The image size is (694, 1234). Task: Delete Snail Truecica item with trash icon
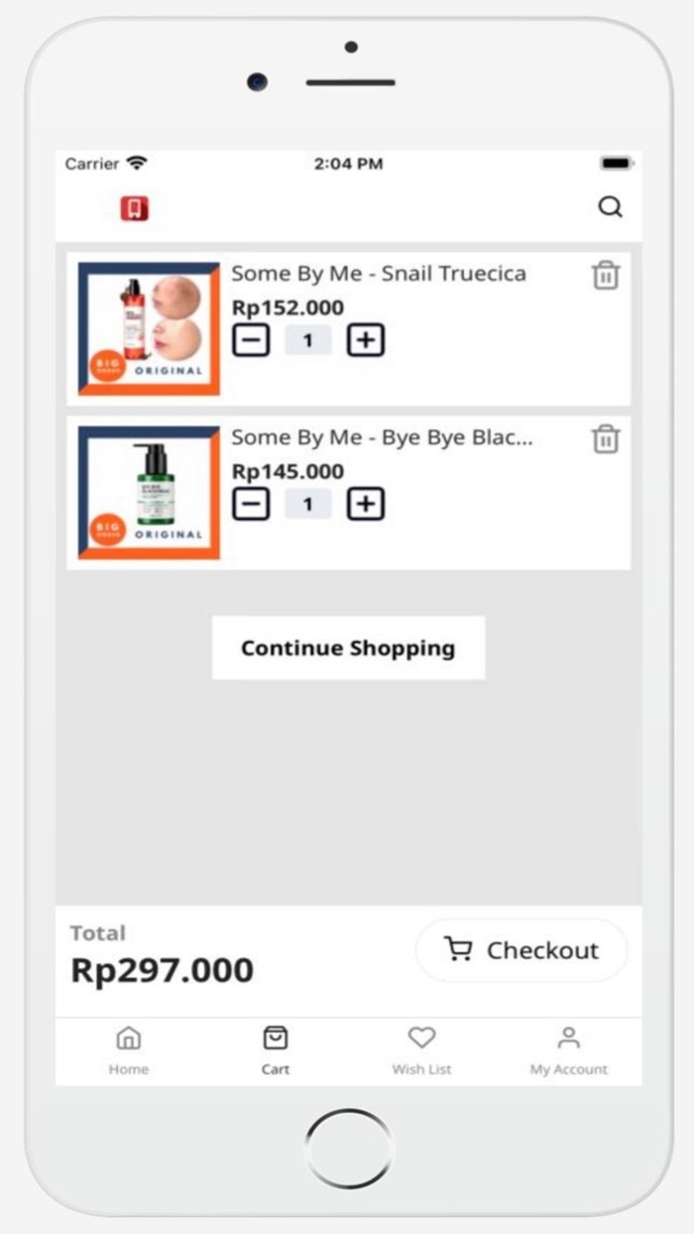tap(606, 276)
